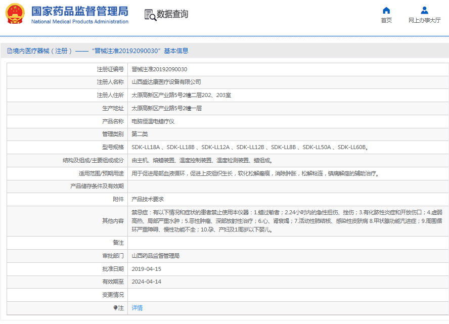This screenshot has width=449, height=324.
Task: Click the 首页 house icon
Action: [386, 10]
